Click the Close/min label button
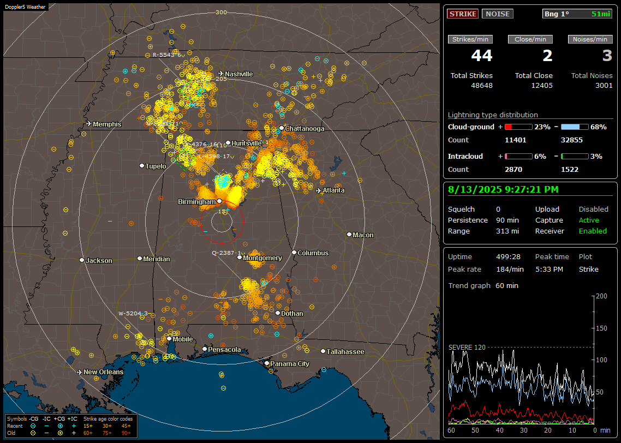 pyautogui.click(x=530, y=39)
